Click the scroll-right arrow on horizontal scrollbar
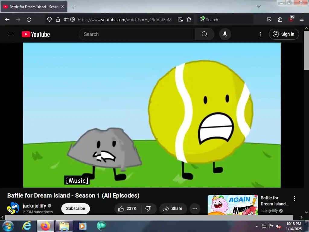Image resolution: width=309 pixels, height=232 pixels. [301, 217]
